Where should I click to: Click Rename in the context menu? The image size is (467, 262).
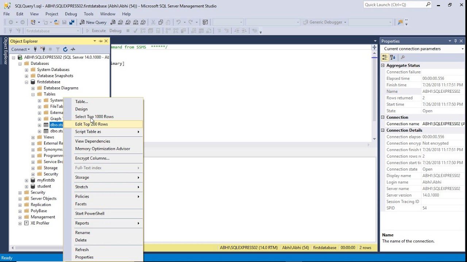tap(103, 233)
